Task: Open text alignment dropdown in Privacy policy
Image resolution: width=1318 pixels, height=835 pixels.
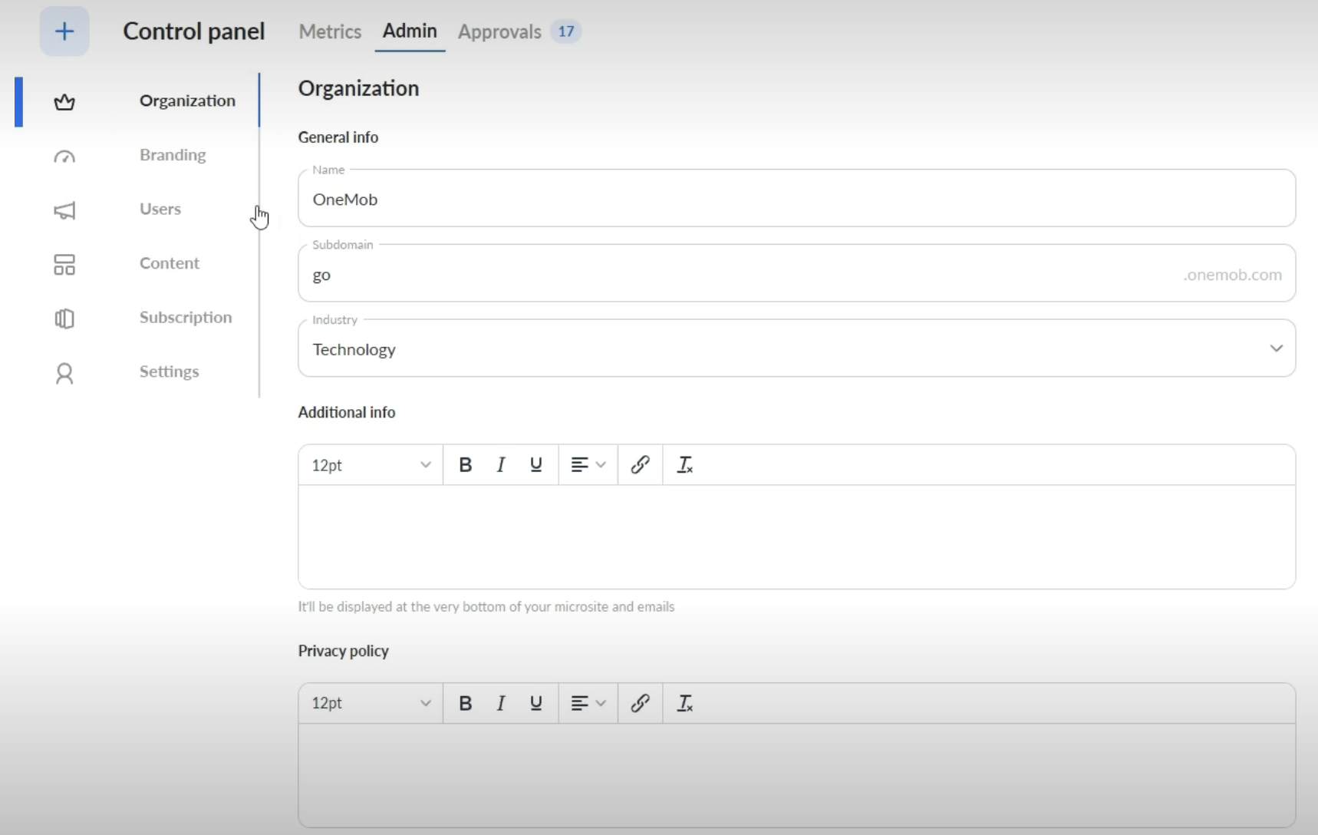Action: tap(588, 703)
